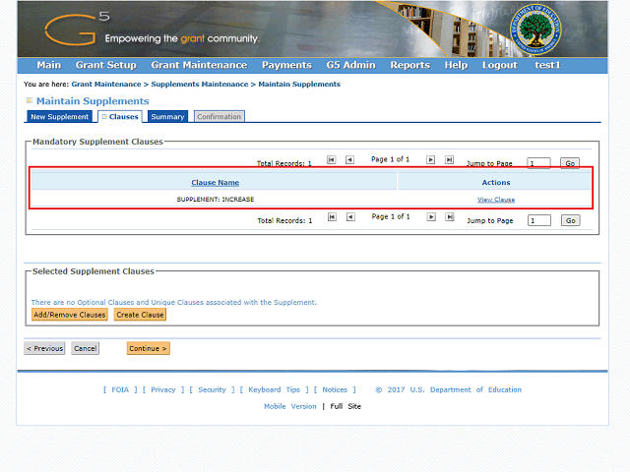The image size is (630, 472).
Task: Focus the top Jump to Page field
Action: pyautogui.click(x=538, y=164)
